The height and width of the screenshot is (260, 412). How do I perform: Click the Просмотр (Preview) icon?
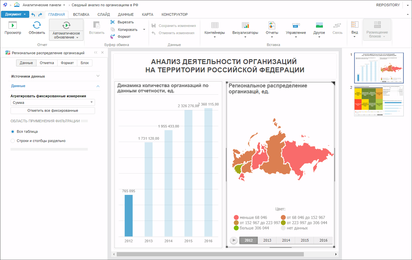(12, 25)
